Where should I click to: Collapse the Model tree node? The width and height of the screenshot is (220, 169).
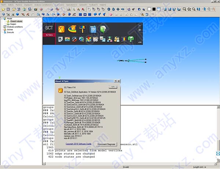[2, 18]
